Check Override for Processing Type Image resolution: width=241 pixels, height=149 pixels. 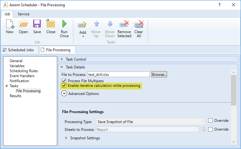(210, 121)
